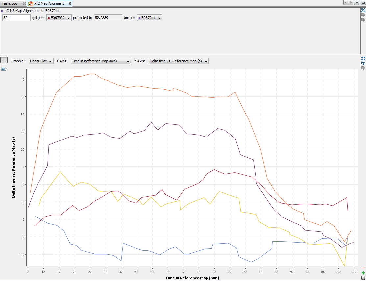
Task: Open the Graphic type dropdown showing Linear Plot
Action: (41, 61)
